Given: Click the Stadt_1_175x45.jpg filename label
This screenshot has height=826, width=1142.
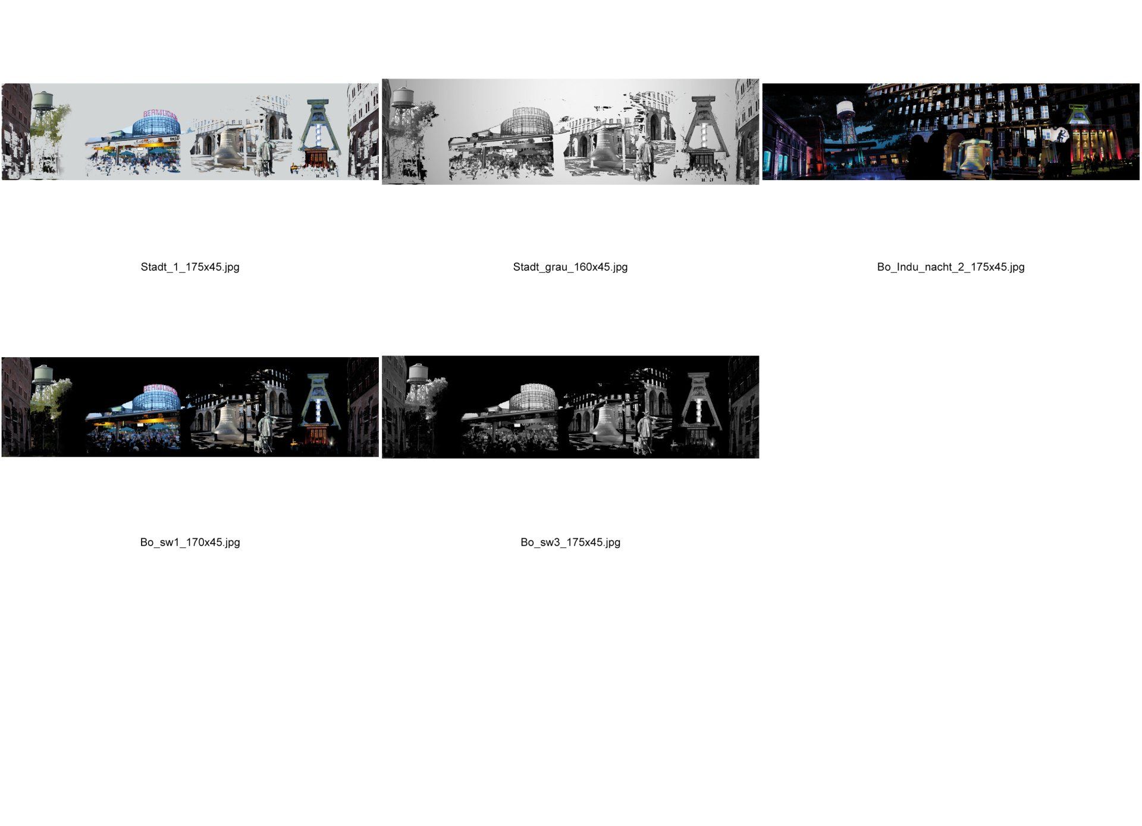Looking at the screenshot, I should click(190, 267).
